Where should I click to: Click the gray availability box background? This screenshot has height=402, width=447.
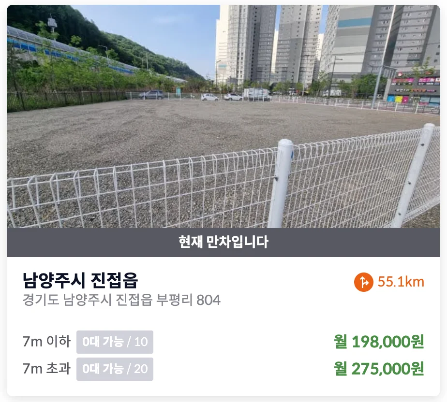(115, 343)
